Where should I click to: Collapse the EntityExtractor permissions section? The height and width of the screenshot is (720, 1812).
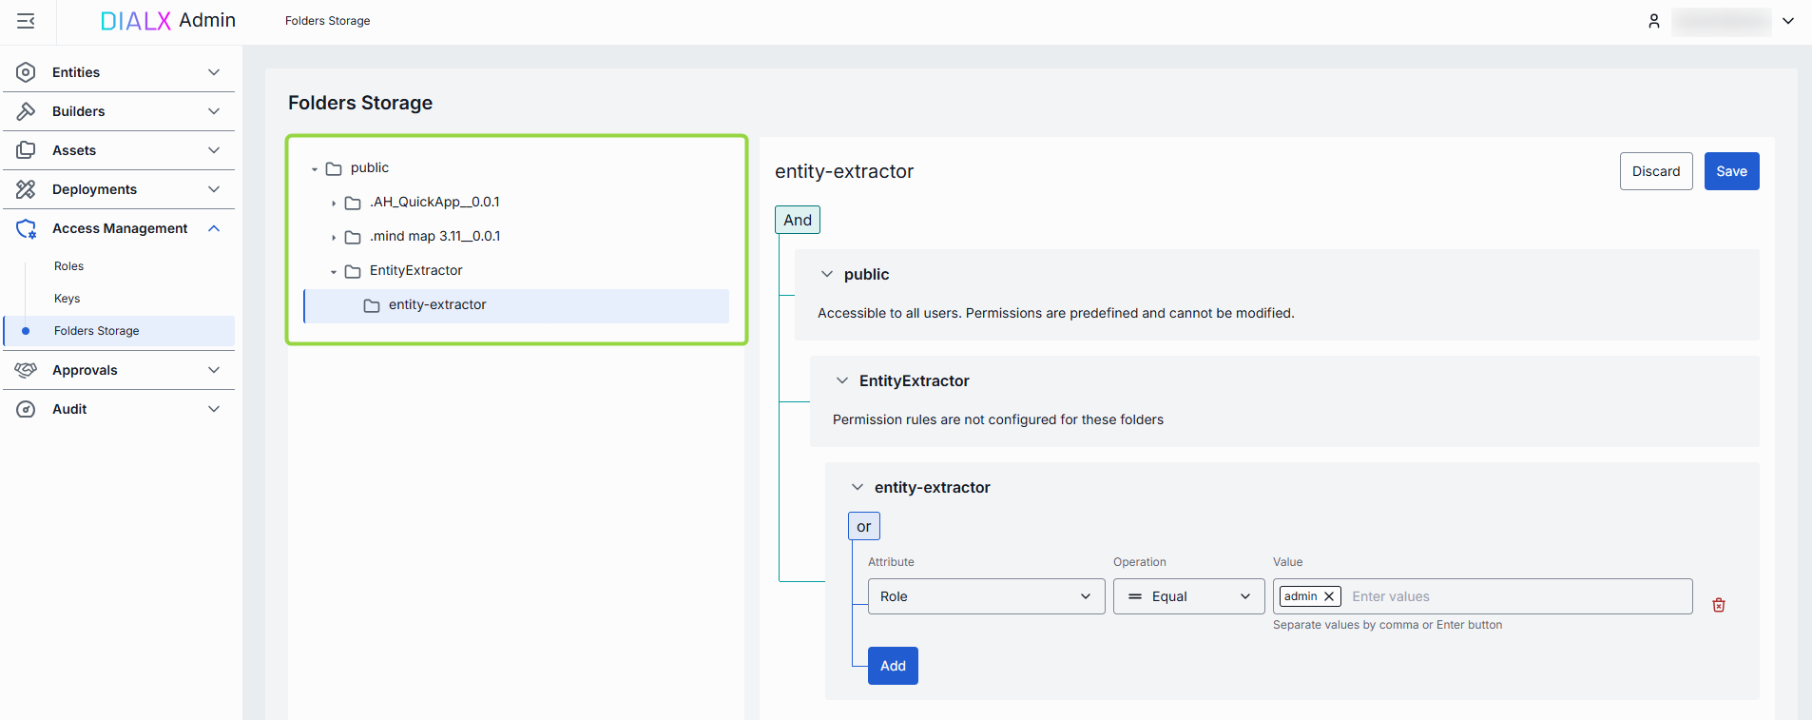841,380
